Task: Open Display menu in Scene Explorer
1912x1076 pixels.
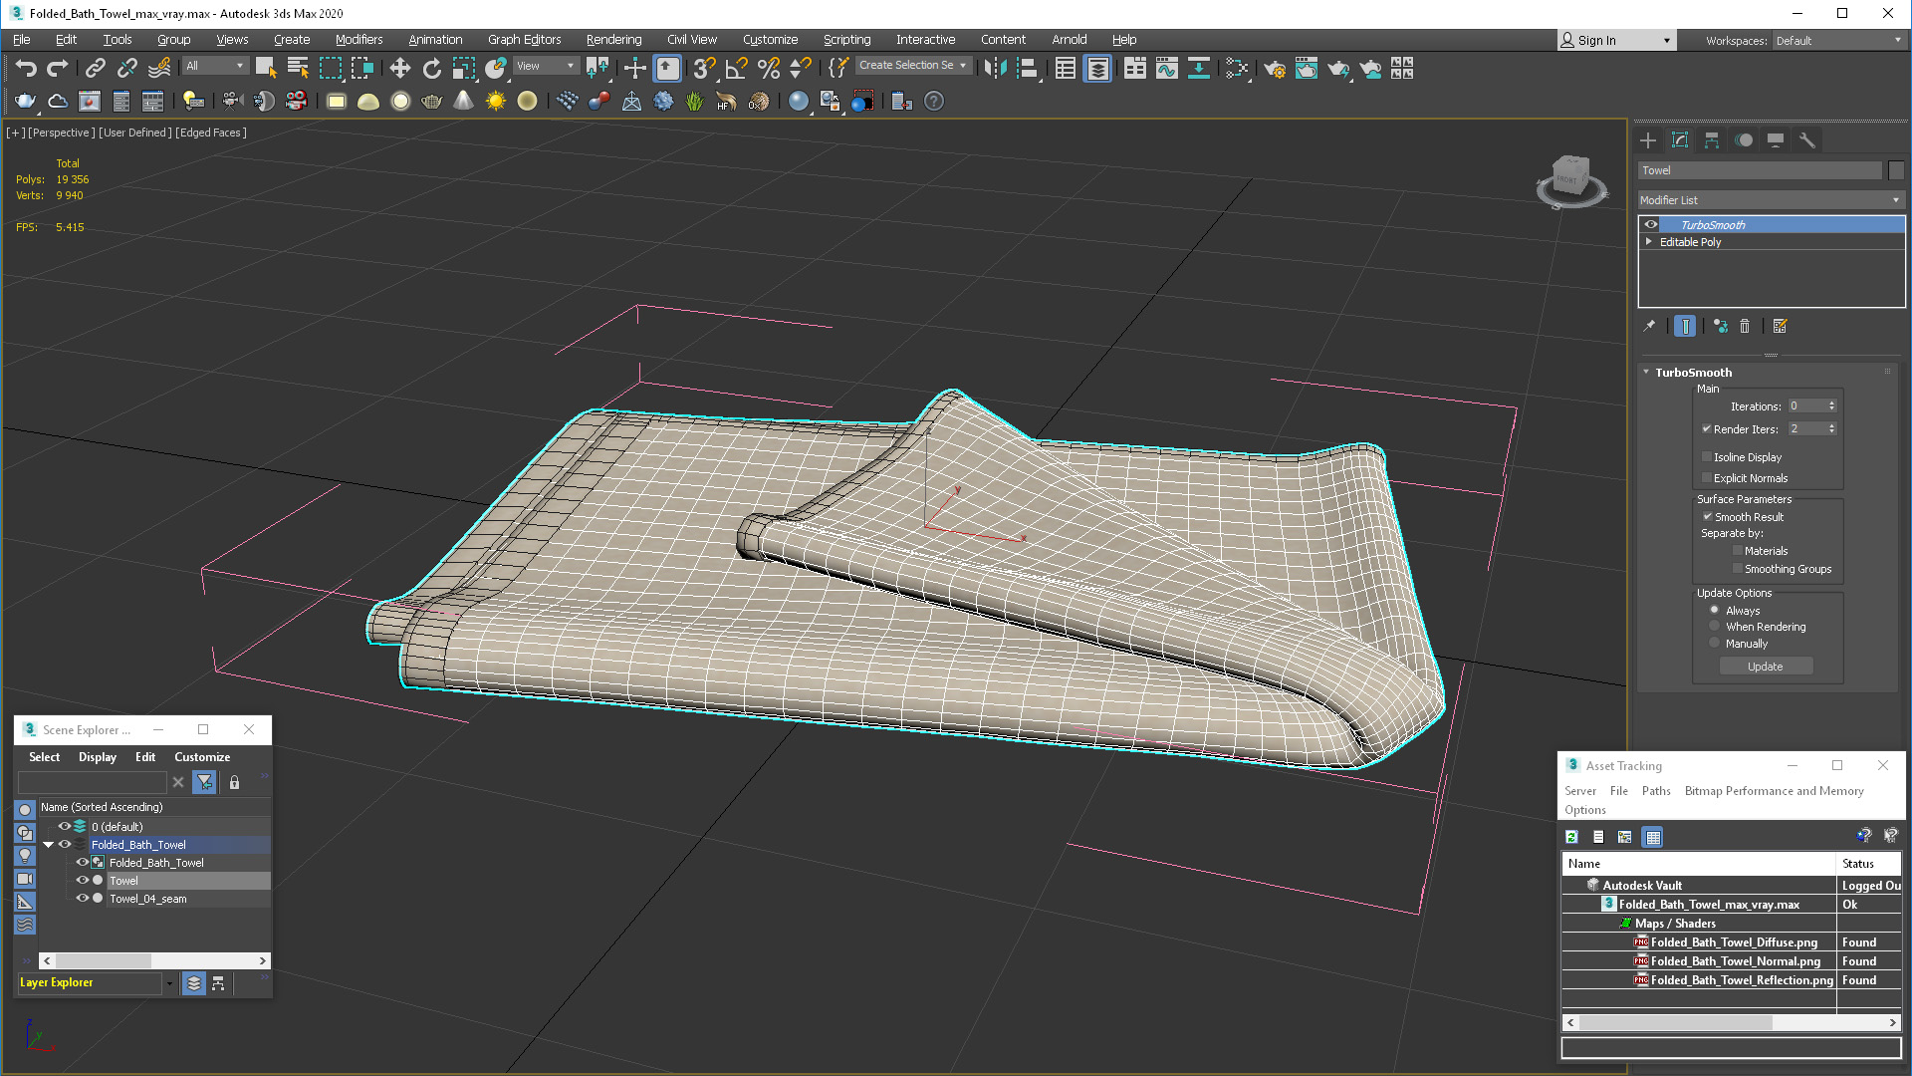Action: (x=98, y=757)
